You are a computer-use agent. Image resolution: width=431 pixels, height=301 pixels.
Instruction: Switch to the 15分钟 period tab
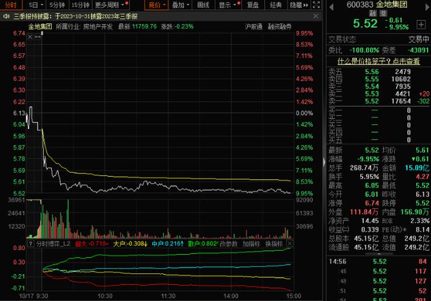(80, 5)
